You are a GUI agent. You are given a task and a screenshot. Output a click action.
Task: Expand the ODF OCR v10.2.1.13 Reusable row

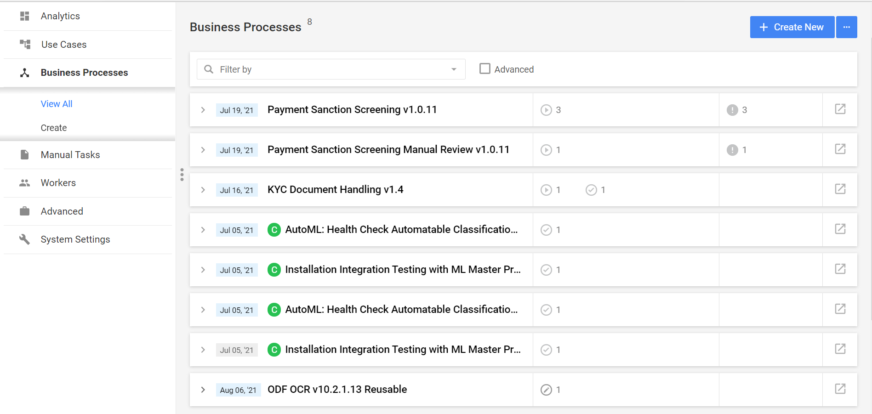pyautogui.click(x=203, y=390)
